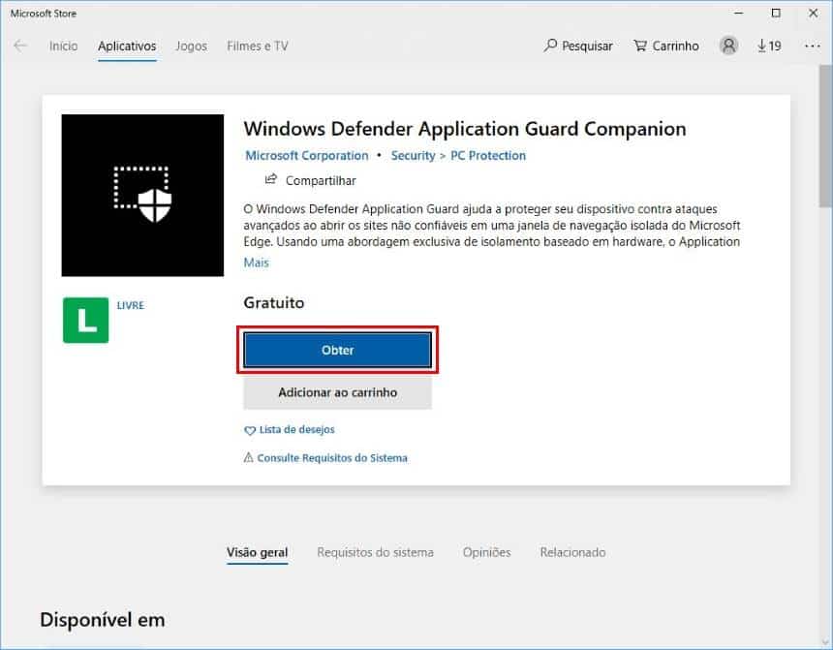
Task: Open the user account avatar
Action: coord(728,46)
